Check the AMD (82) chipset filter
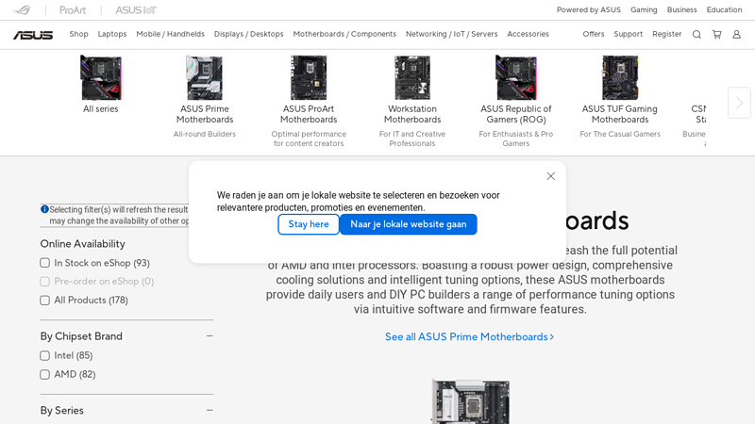The height and width of the screenshot is (424, 755). pyautogui.click(x=44, y=374)
